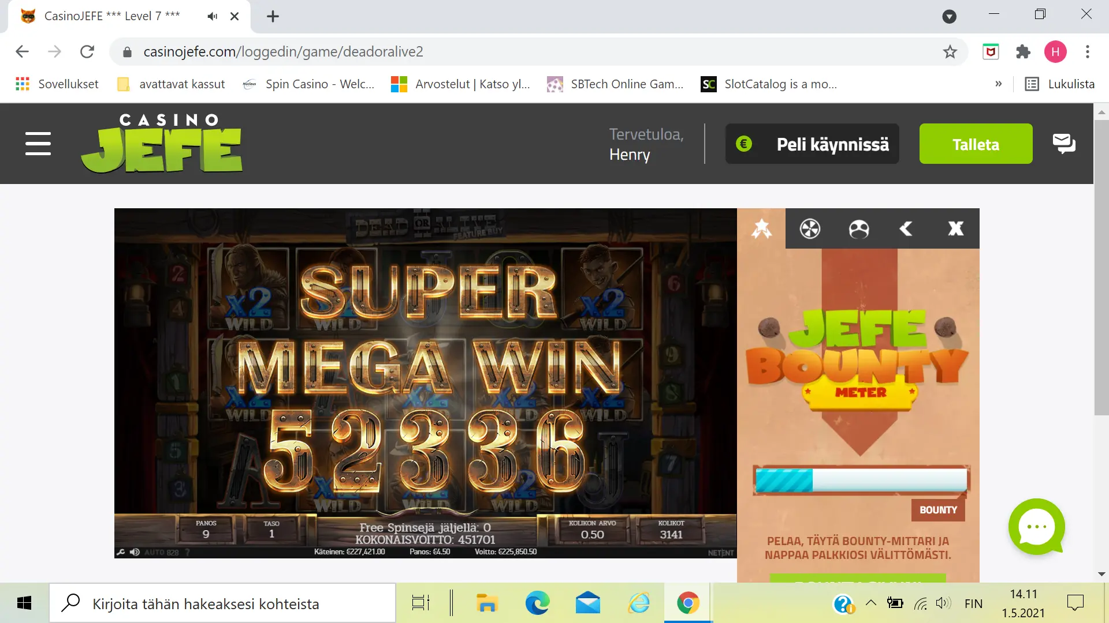The width and height of the screenshot is (1109, 623).
Task: Open the hamburger menu beside the Casino JEFE logo
Action: click(38, 144)
